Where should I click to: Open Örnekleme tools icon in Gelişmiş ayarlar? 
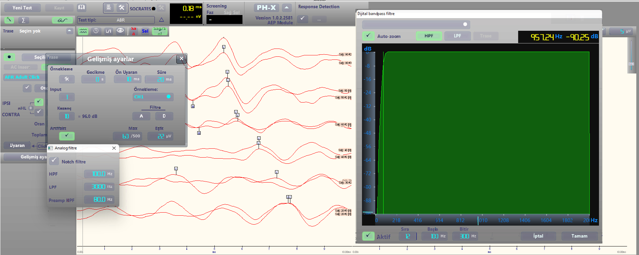pos(67,79)
